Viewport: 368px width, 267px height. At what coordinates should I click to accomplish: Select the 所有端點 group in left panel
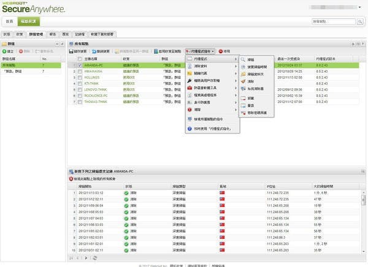[12, 65]
